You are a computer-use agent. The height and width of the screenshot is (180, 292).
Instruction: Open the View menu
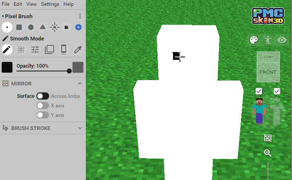32,4
